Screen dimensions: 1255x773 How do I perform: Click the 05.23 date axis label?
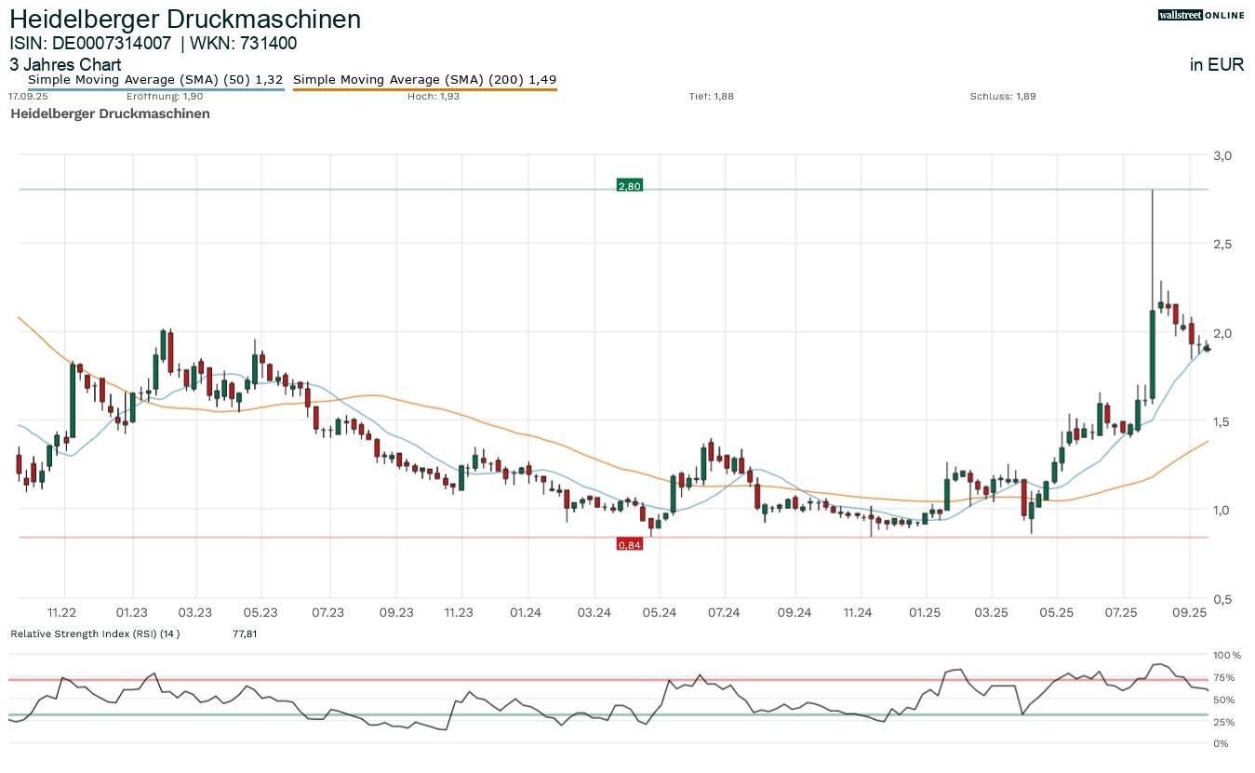click(261, 612)
